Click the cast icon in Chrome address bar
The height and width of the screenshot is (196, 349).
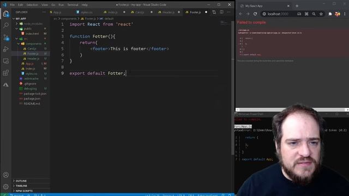click(299, 14)
